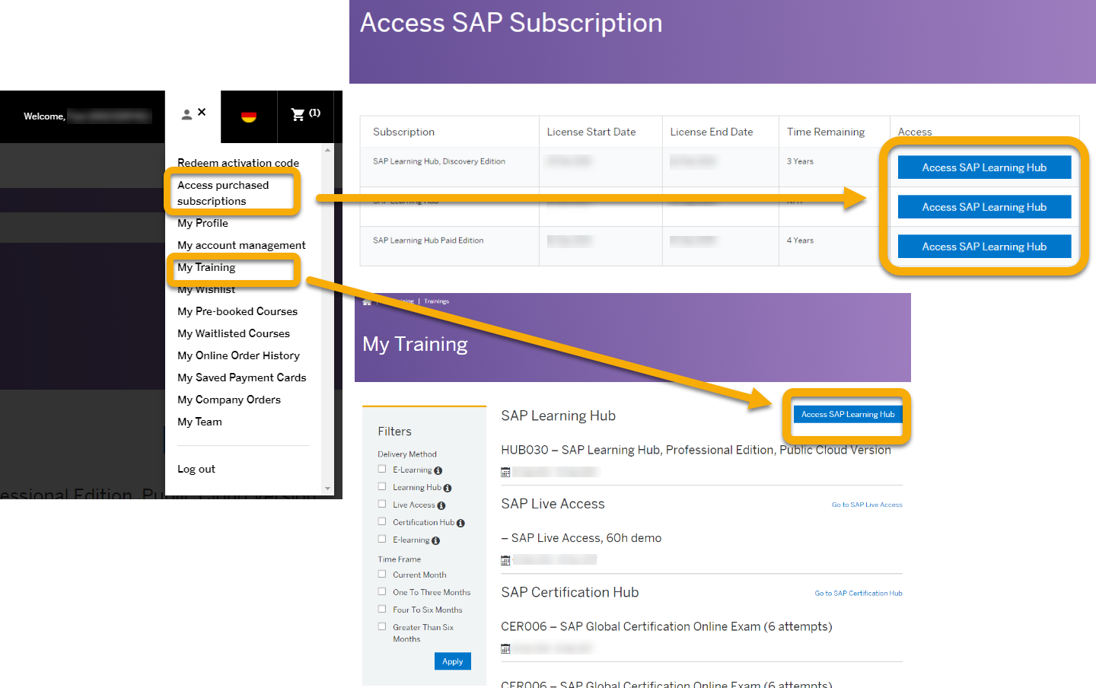
Task: Click calendar icon under HUB030 course
Action: point(505,473)
